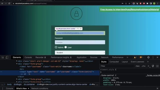Toggle element classes with .cls button
The image size is (160, 90).
(143, 66)
